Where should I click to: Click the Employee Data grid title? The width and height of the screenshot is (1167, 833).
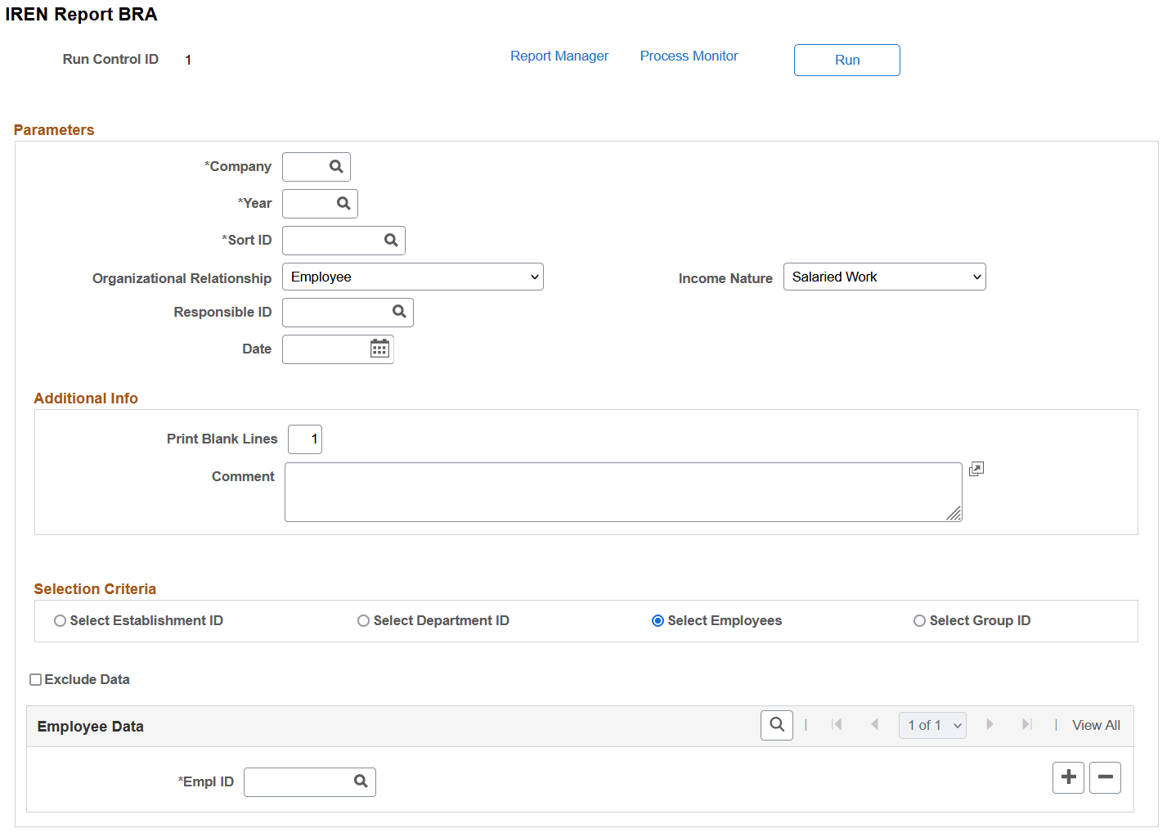pyautogui.click(x=90, y=727)
